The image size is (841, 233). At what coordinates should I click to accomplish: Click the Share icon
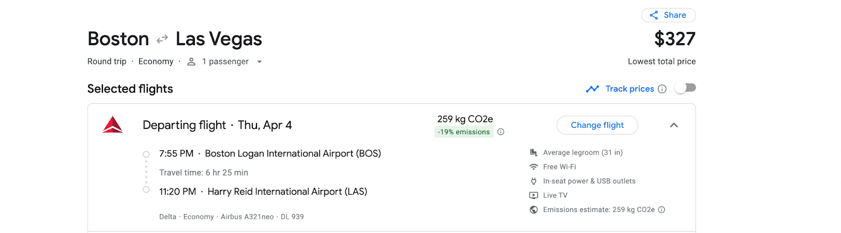pos(653,15)
